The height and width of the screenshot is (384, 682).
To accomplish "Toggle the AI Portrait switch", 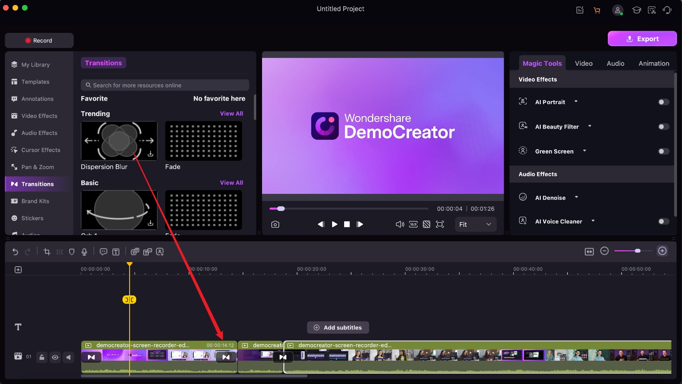I will pos(664,102).
